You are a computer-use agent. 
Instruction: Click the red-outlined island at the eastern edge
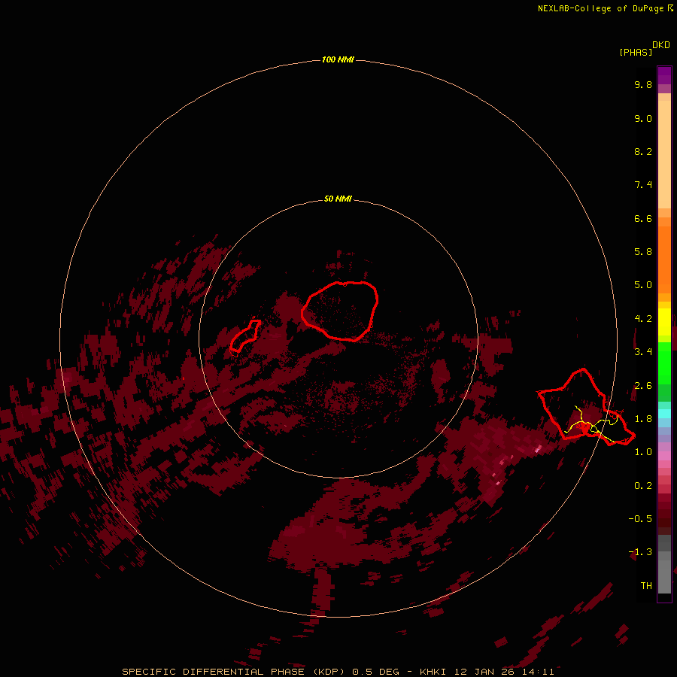(586, 407)
